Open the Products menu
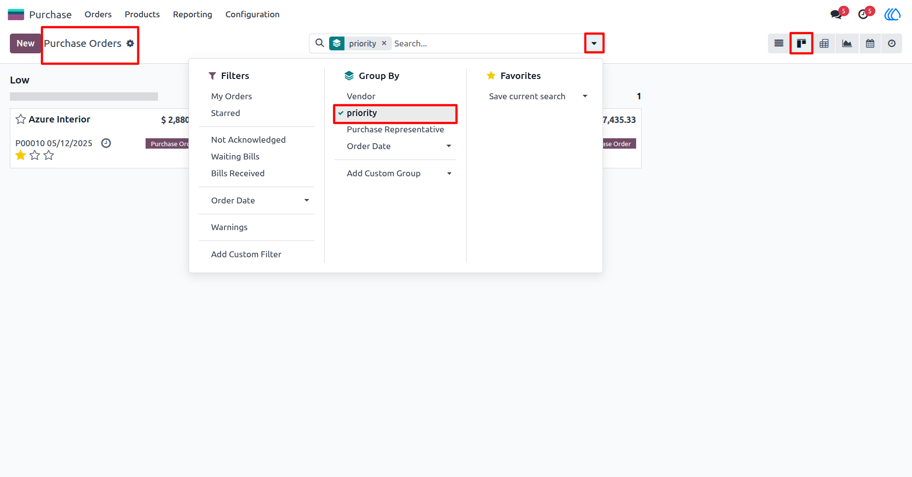Screen dimensions: 912x477 click(x=142, y=14)
